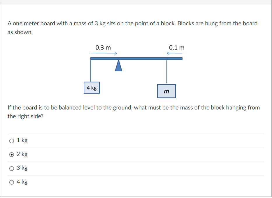The height and width of the screenshot is (198, 272).
Task: Click the 0.3 m distance label
Action: click(103, 47)
